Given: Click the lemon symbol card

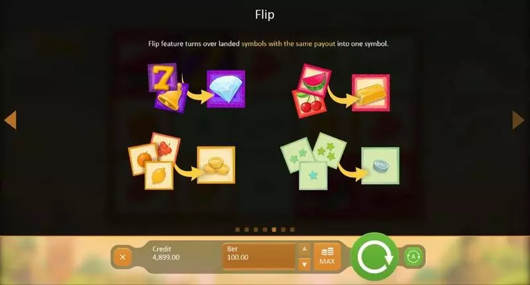Looking at the screenshot, I should (159, 176).
